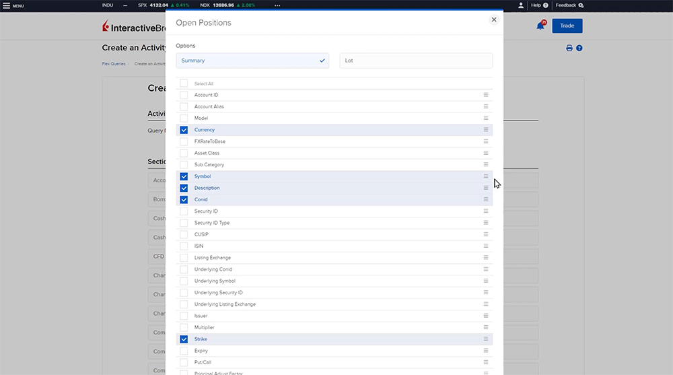This screenshot has height=375, width=673.
Task: Open the Flex Queries breadcrumb link
Action: click(114, 64)
